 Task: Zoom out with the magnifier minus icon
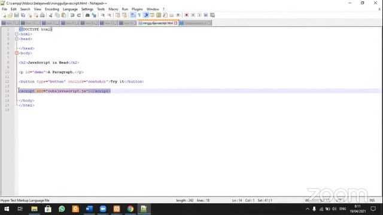tap(110, 15)
